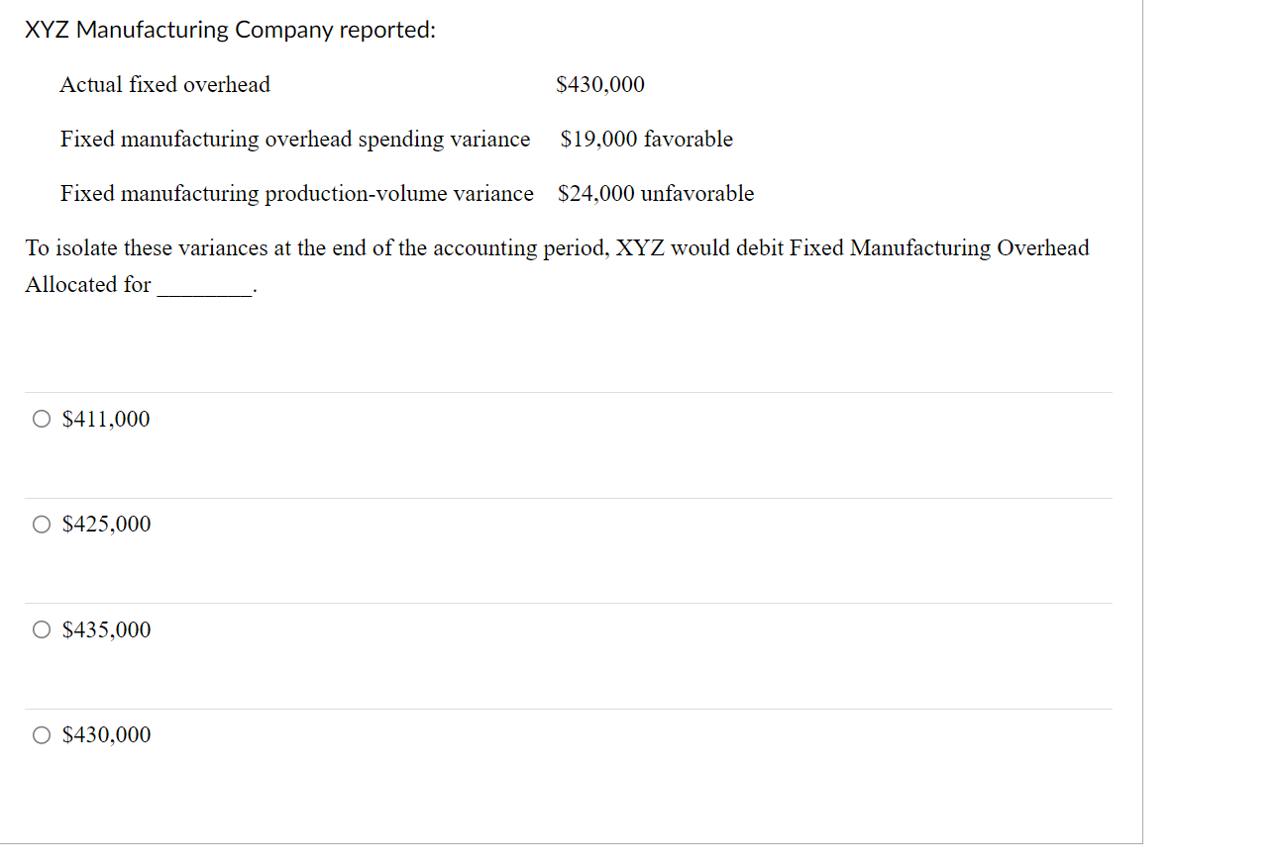Click the $435,000 answer label text
Image resolution: width=1281 pixels, height=867 pixels.
click(105, 628)
